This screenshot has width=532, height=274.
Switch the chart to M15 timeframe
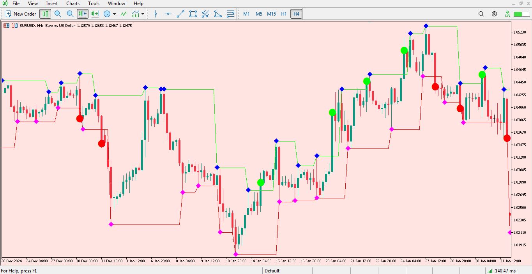tap(271, 14)
